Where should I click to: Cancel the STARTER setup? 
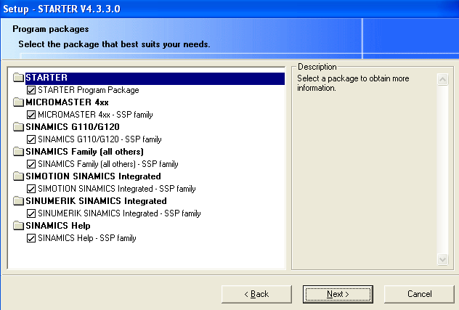point(419,294)
